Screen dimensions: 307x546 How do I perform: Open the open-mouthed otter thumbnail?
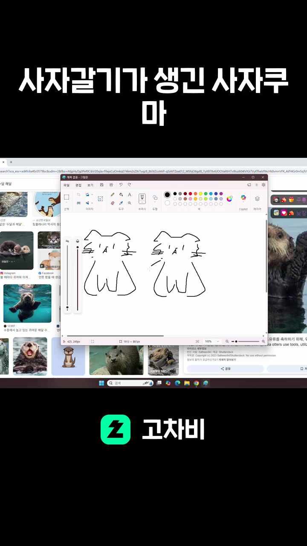[30, 356]
